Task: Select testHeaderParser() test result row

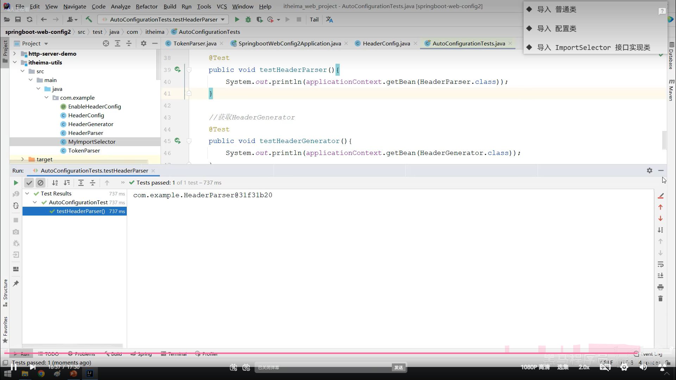Action: [x=74, y=211]
